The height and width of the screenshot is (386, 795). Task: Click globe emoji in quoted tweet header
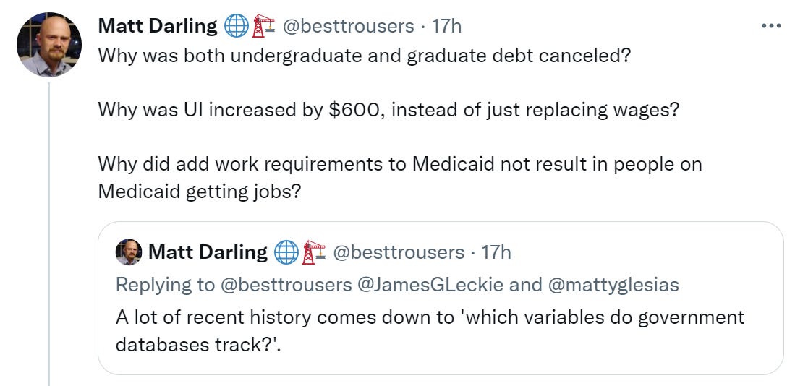pyautogui.click(x=286, y=252)
